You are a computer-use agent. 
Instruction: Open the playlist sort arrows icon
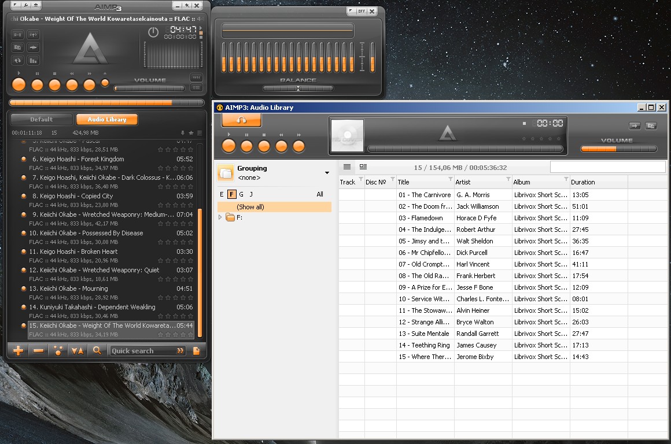tap(76, 351)
